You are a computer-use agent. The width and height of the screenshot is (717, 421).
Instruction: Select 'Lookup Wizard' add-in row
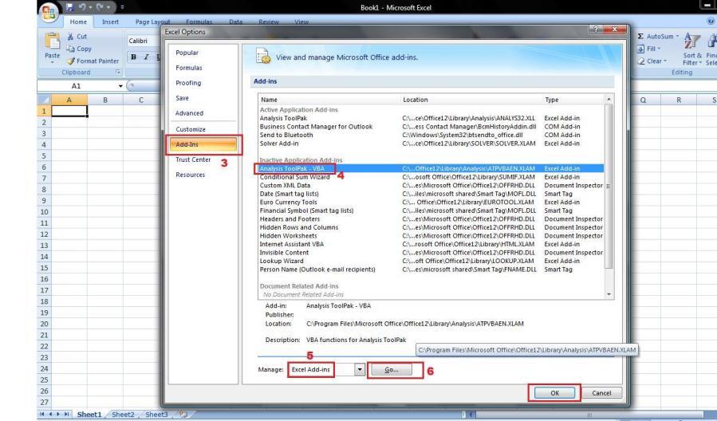431,261
